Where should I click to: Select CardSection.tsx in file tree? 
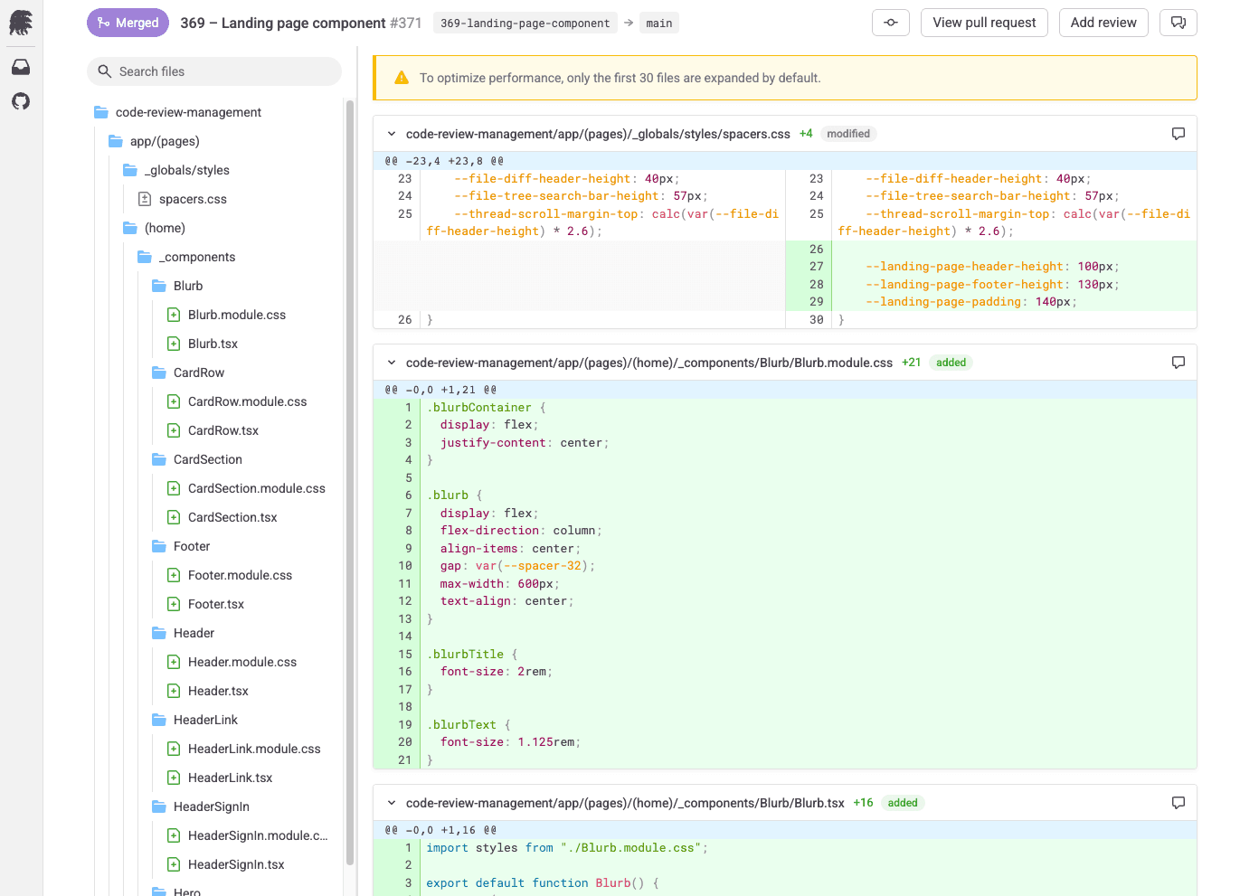tap(222, 517)
